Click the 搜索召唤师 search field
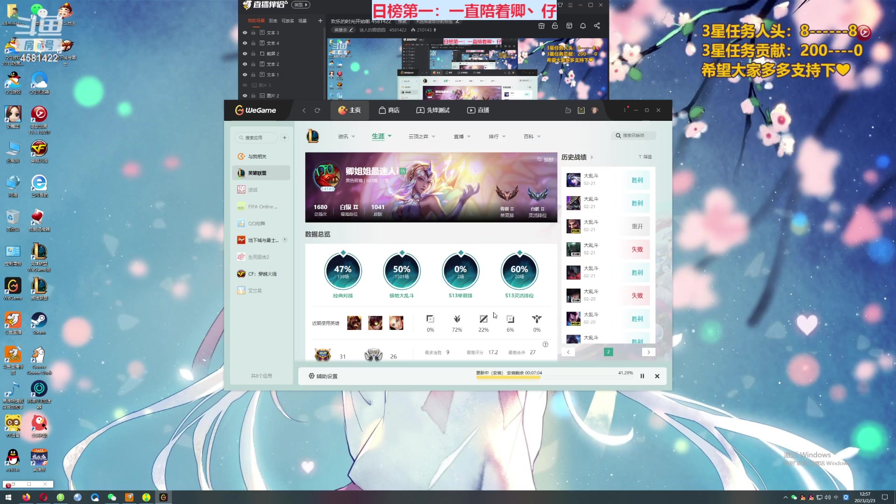Image resolution: width=896 pixels, height=504 pixels. [x=633, y=135]
